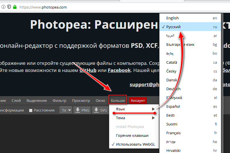Toggle the Расстояния checkbox

point(31,110)
